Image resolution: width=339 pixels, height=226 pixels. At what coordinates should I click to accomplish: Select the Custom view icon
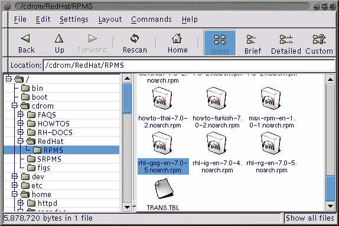pyautogui.click(x=319, y=44)
